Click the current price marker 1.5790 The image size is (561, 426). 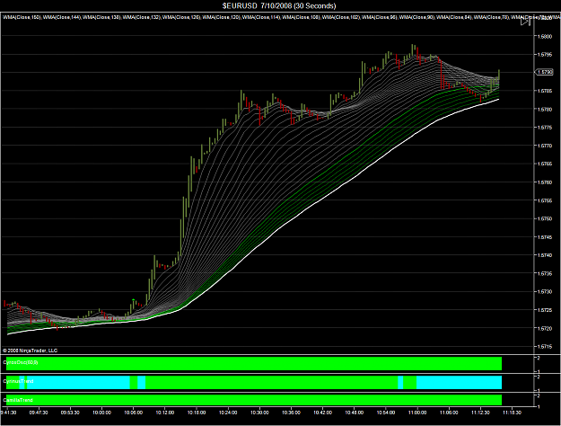click(544, 72)
